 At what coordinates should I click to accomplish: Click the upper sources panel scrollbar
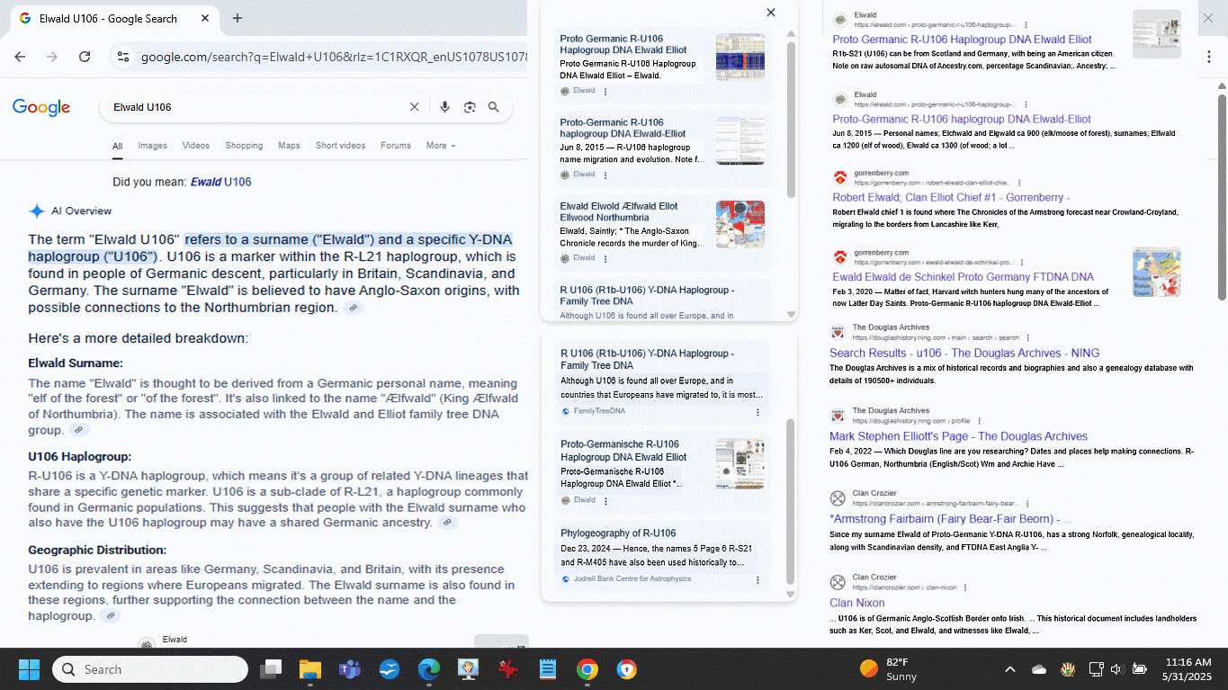[792, 121]
